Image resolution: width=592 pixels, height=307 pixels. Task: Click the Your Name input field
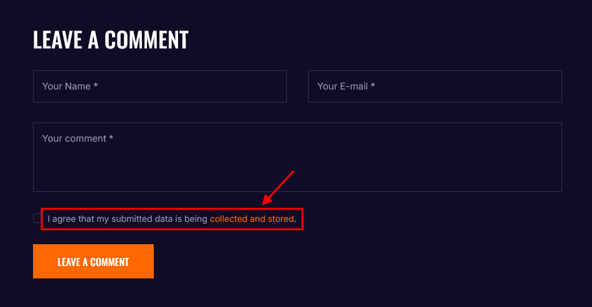click(x=159, y=86)
